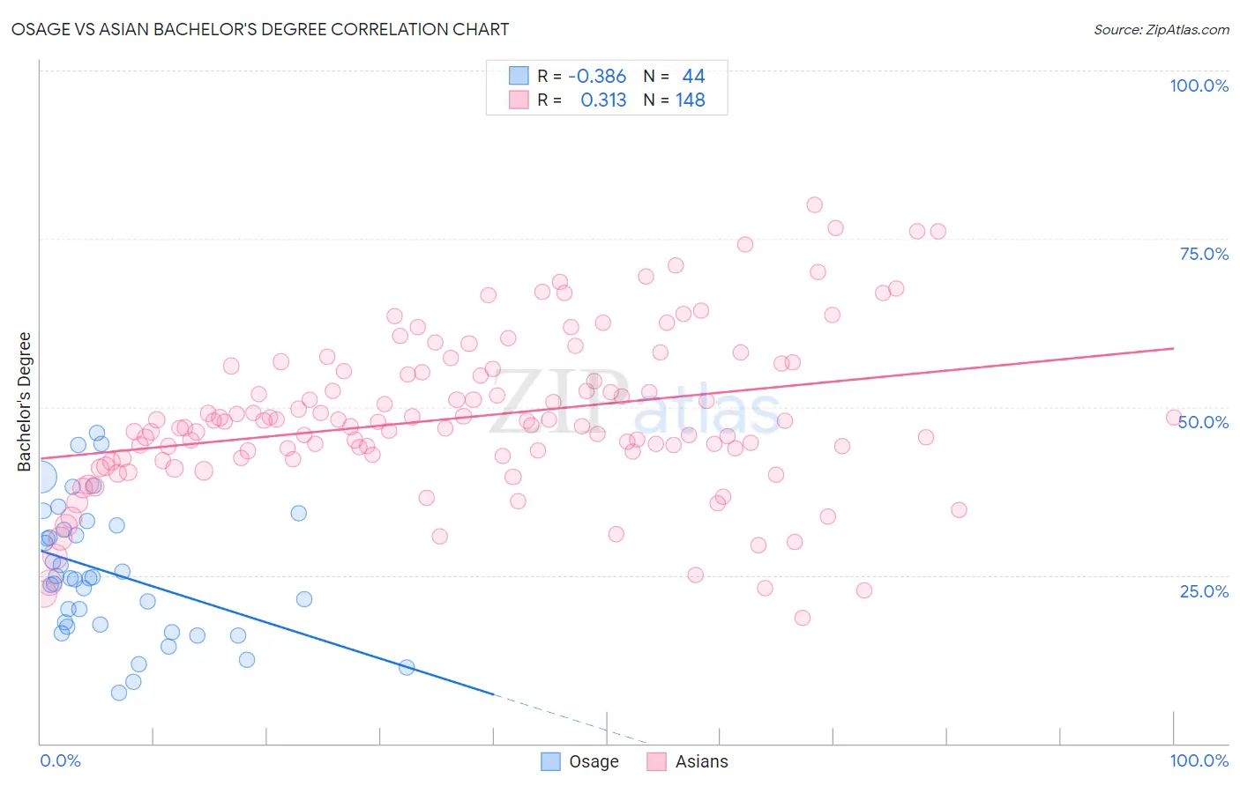Click the pink R = 0.313 legend swatch

point(519,100)
